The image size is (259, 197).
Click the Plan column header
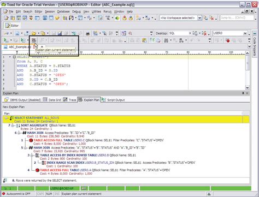pyautogui.click(x=122, y=114)
